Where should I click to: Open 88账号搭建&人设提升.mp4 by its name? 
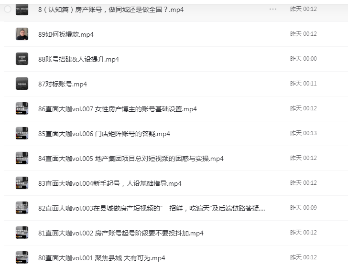click(78, 59)
